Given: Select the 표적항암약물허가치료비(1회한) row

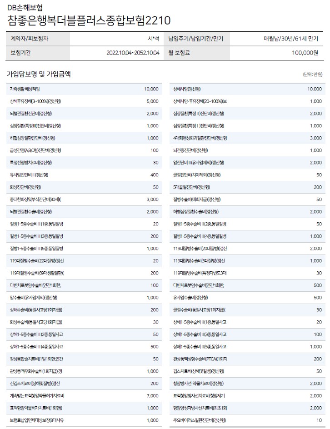Looking at the screenshot, I should [x=84, y=408].
